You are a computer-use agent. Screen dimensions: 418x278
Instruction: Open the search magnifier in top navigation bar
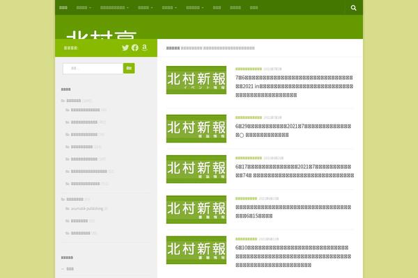354,8
